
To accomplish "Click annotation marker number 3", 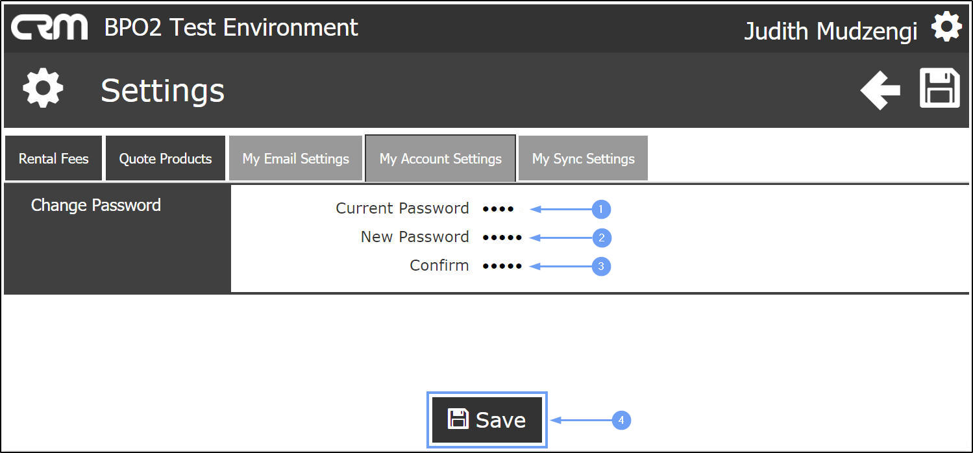I will tap(601, 266).
